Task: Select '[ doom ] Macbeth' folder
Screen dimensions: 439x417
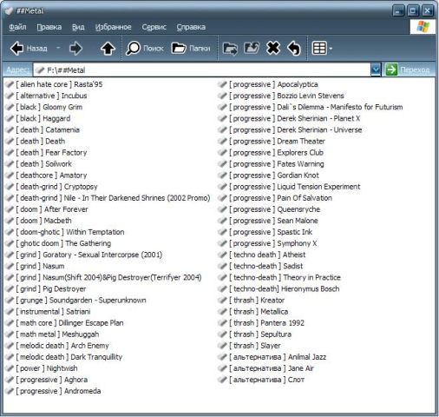Action: point(43,221)
